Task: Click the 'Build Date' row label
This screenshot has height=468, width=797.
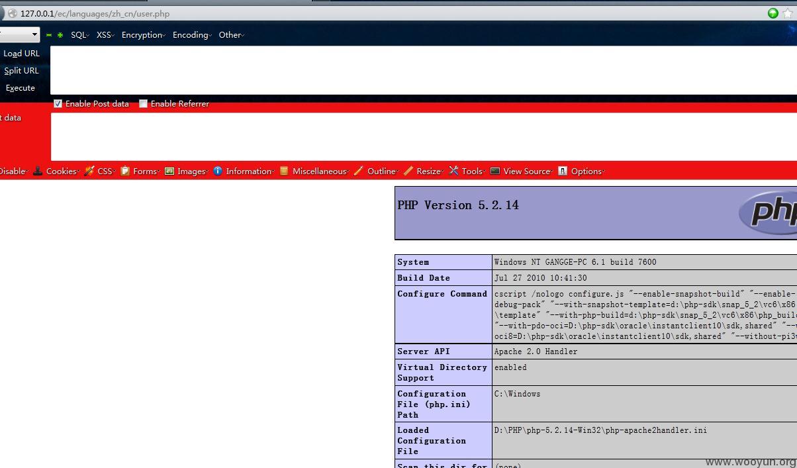Action: coord(424,278)
